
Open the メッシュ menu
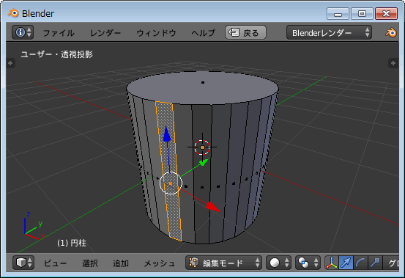coord(160,263)
